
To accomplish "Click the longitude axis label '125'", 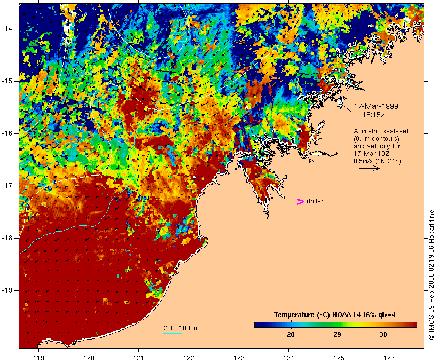I will click(x=339, y=358).
